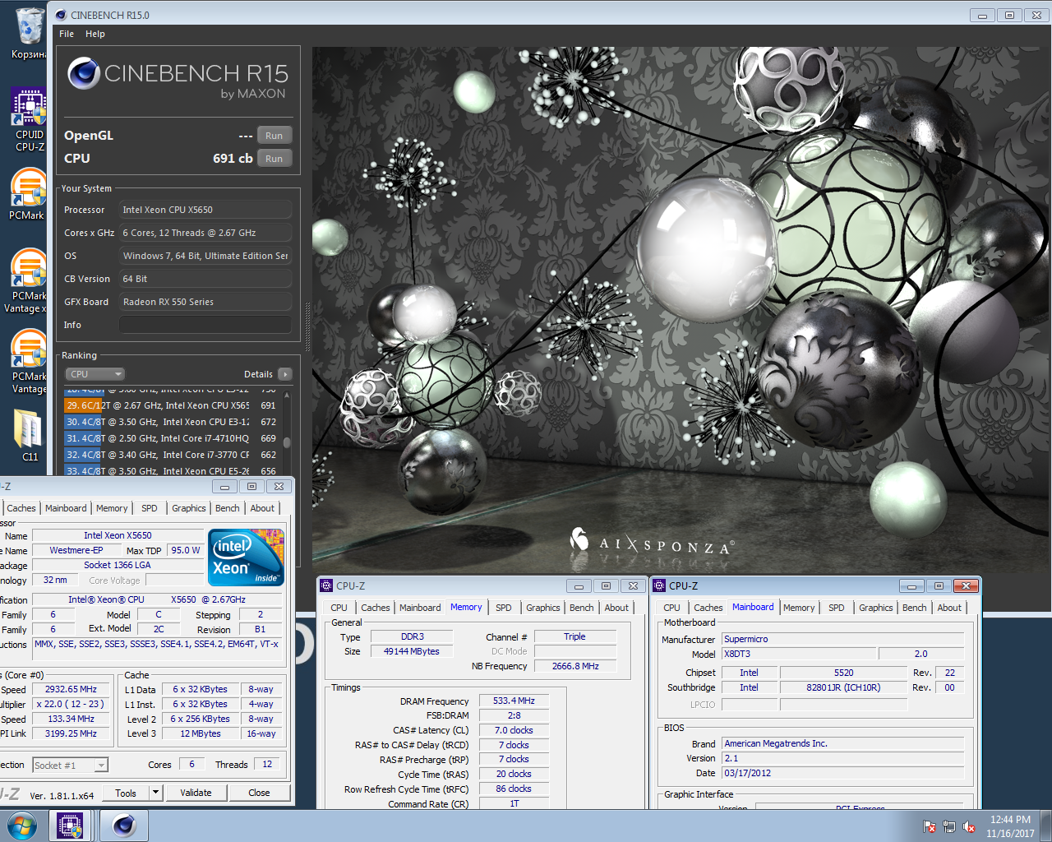Click the Close button in CPU-Z
This screenshot has width=1052, height=842.
[x=259, y=793]
